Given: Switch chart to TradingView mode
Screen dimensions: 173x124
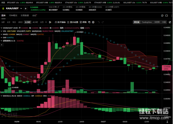Looking at the screenshot, I should coord(147,22).
